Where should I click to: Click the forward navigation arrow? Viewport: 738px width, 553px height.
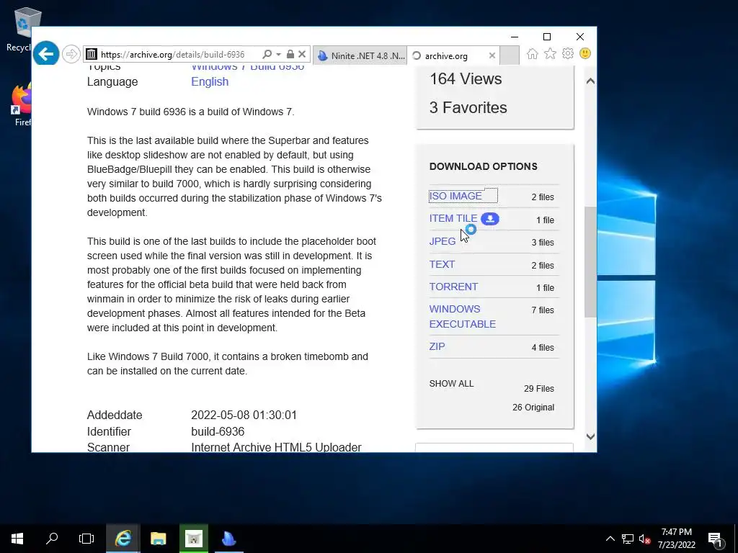click(71, 54)
